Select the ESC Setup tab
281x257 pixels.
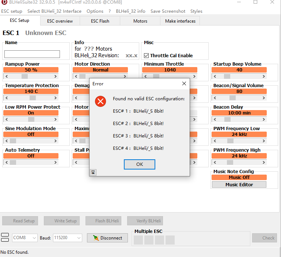[19, 20]
